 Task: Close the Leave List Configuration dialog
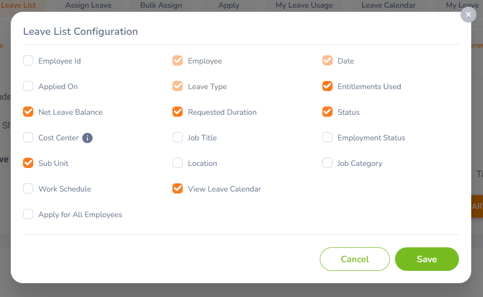pos(468,14)
